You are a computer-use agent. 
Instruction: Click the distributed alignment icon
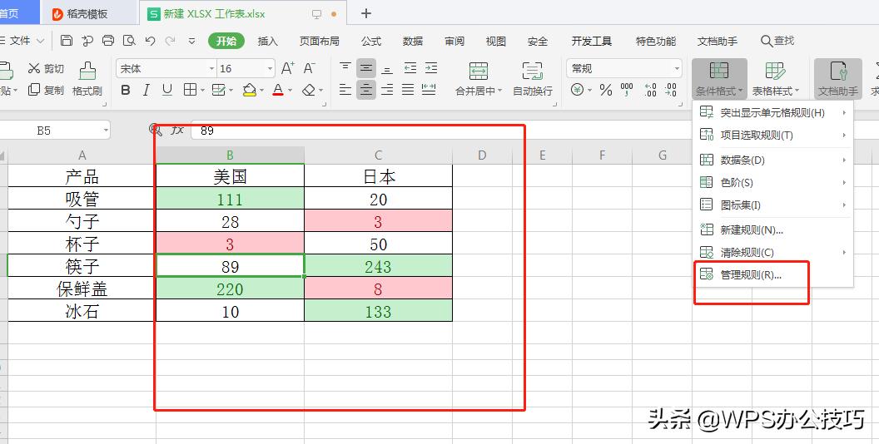429,90
